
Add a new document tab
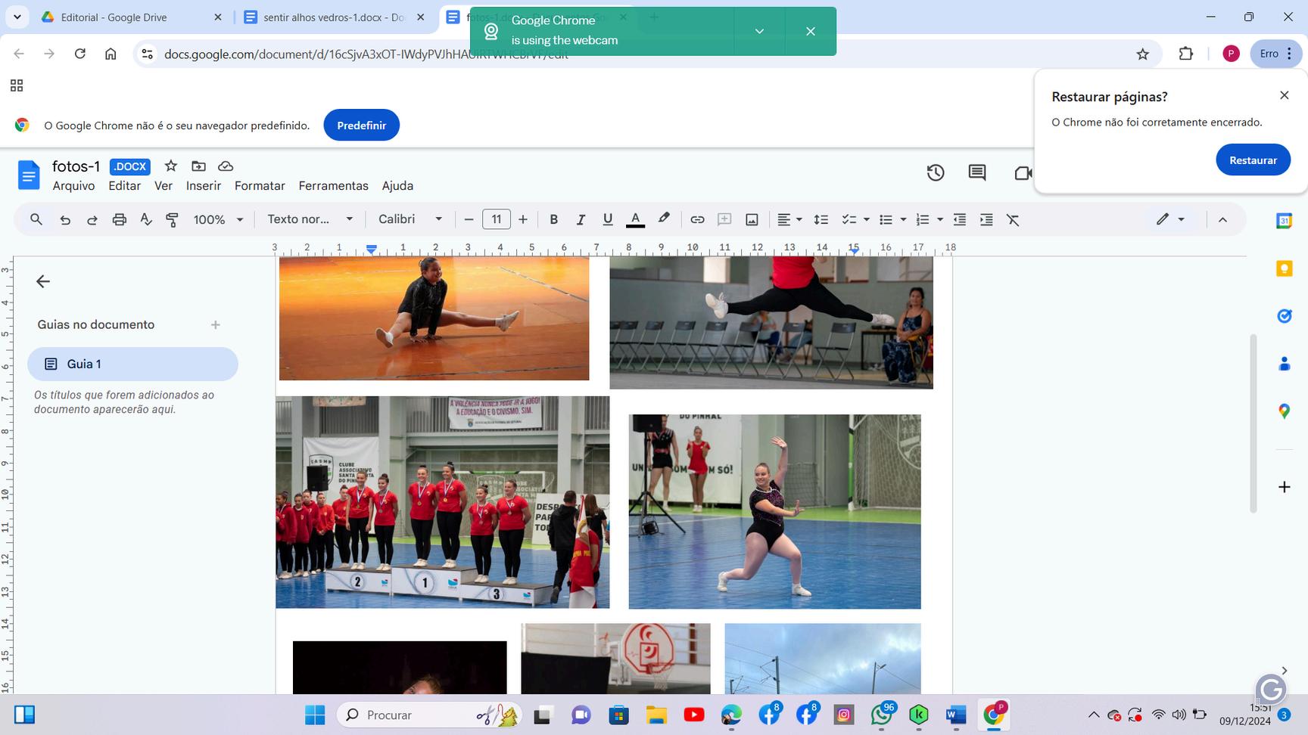click(x=216, y=325)
